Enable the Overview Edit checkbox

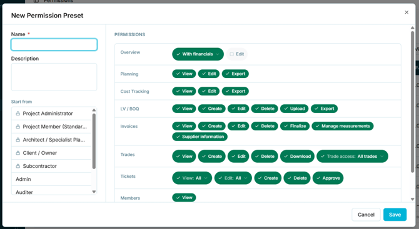231,54
